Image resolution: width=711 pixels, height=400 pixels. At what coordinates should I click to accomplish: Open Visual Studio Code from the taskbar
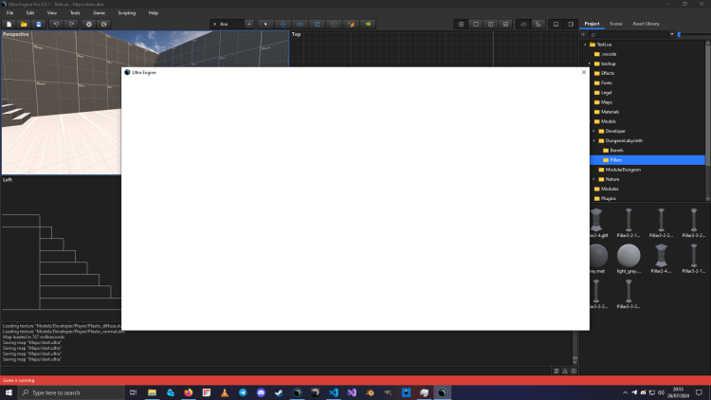(334, 392)
